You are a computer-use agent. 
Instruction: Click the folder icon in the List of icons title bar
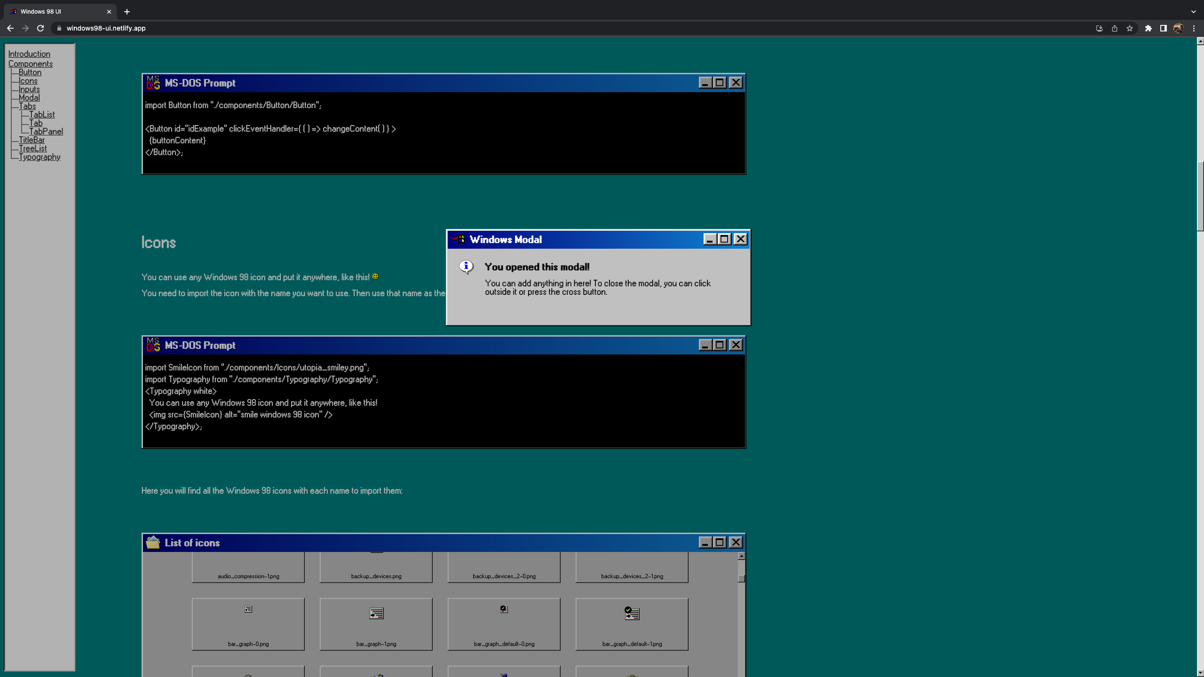click(x=153, y=543)
